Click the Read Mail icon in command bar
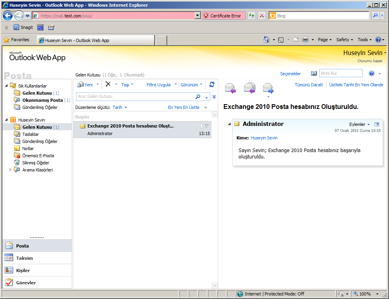389x299 pixels. pos(296,40)
